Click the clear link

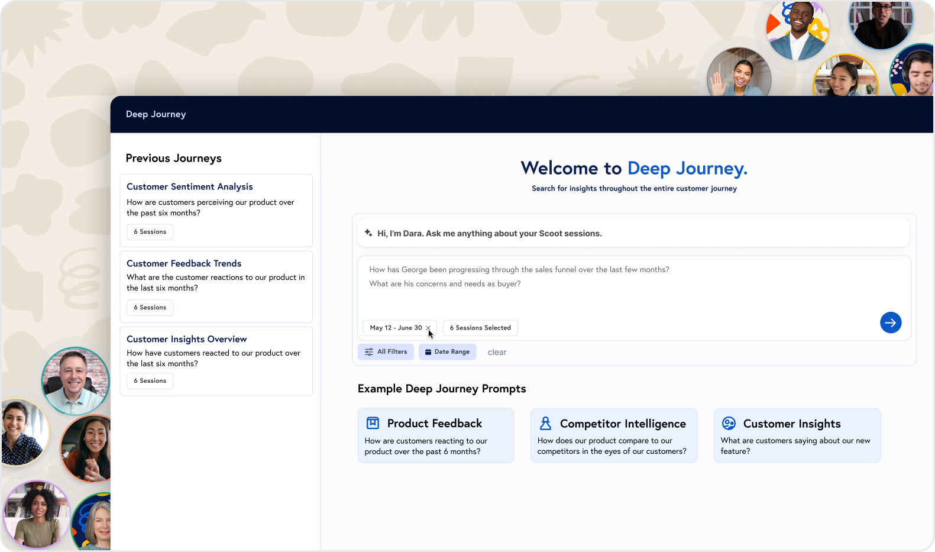(x=497, y=352)
